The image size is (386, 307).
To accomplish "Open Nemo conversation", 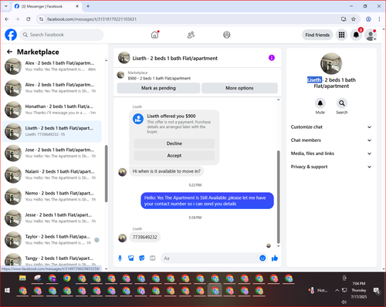I will tap(52, 196).
